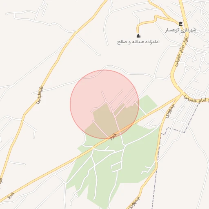209x209 pixels.
Task: Click the شهرداری کوهسار place label
Action: (x=181, y=30)
